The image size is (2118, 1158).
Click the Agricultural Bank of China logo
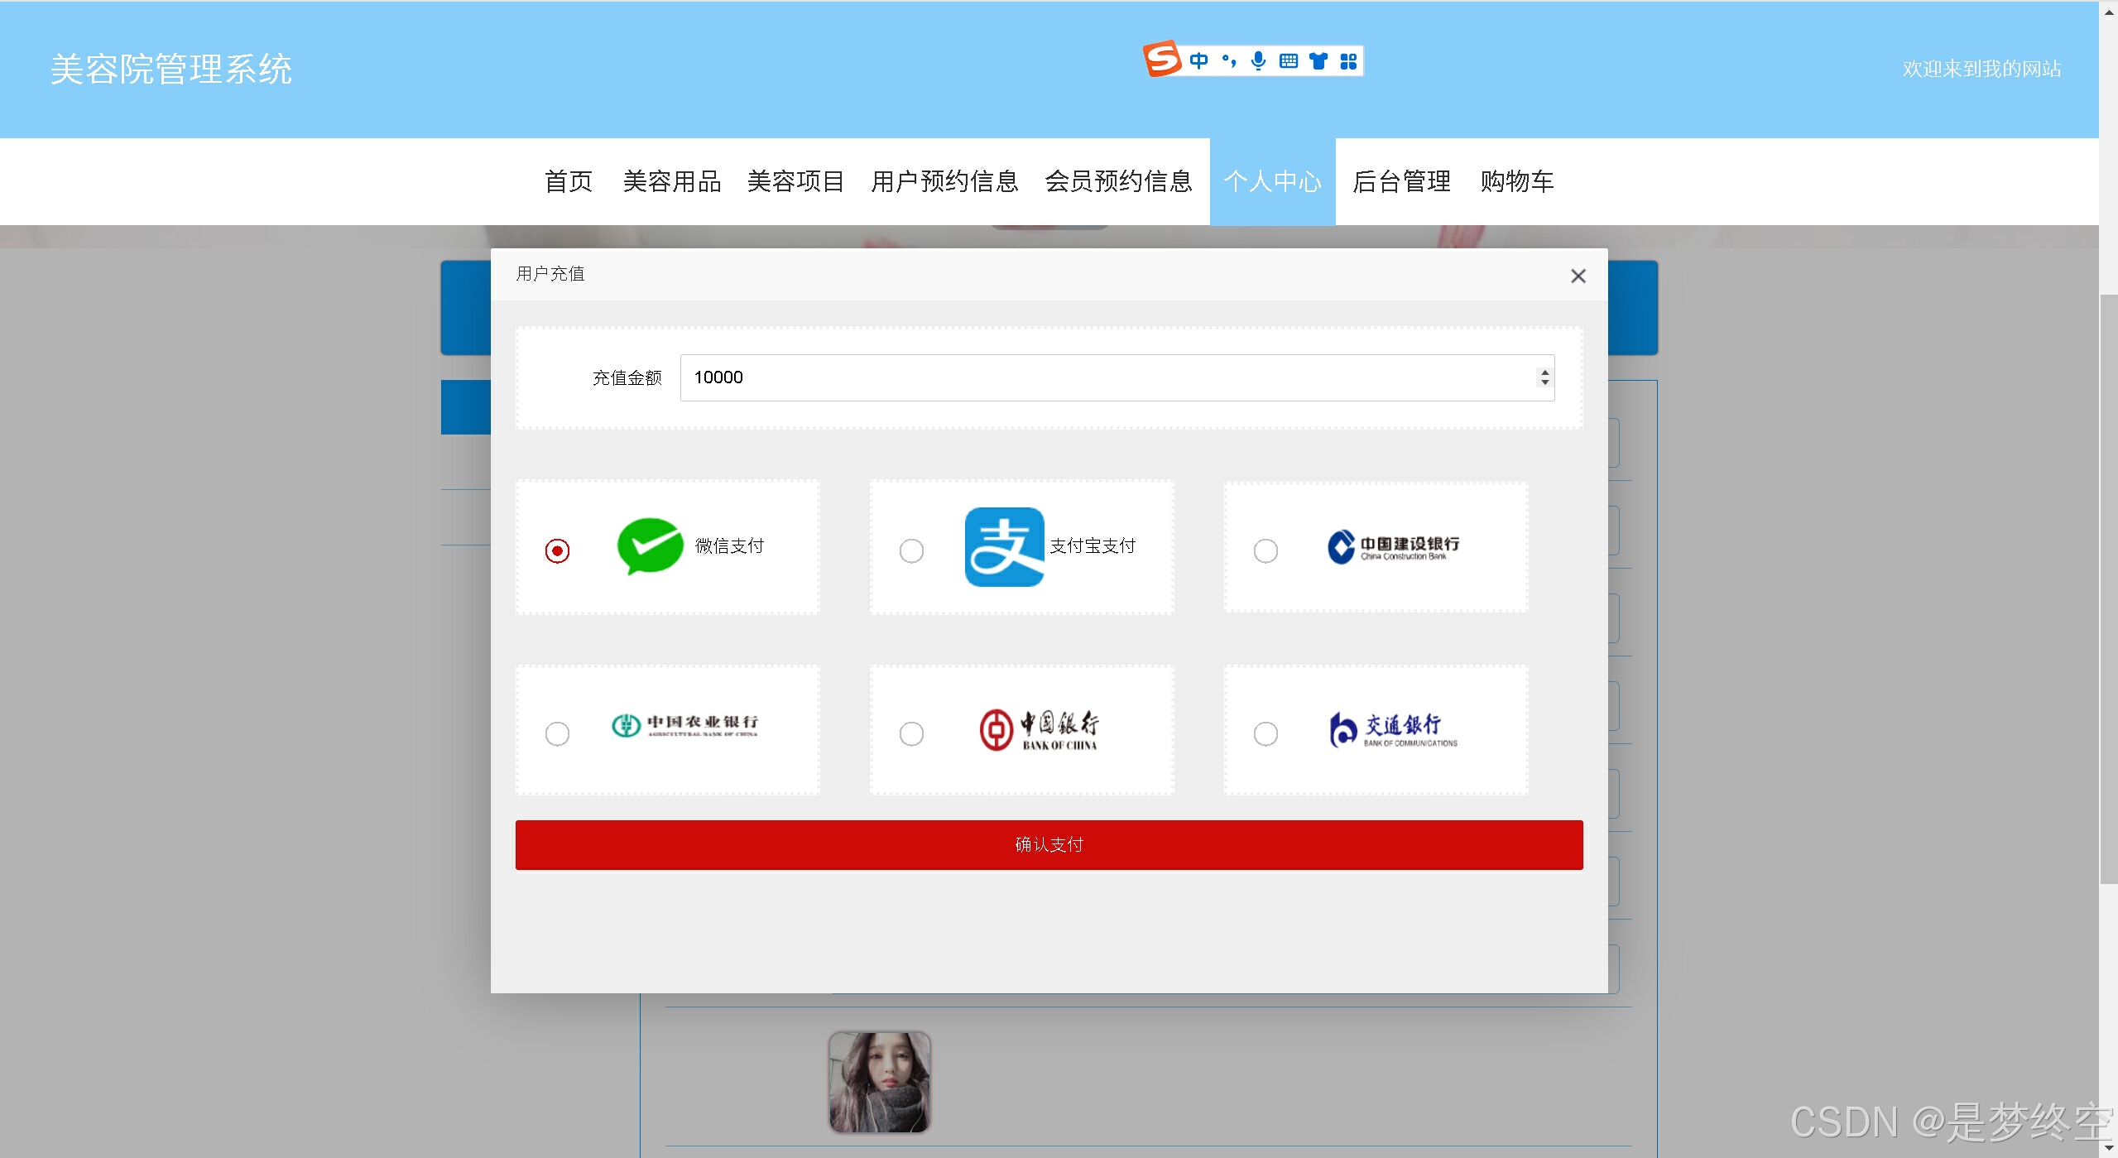684,725
